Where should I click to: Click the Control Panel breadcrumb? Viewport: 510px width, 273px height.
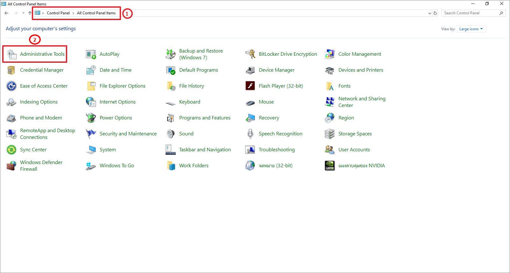pyautogui.click(x=58, y=13)
